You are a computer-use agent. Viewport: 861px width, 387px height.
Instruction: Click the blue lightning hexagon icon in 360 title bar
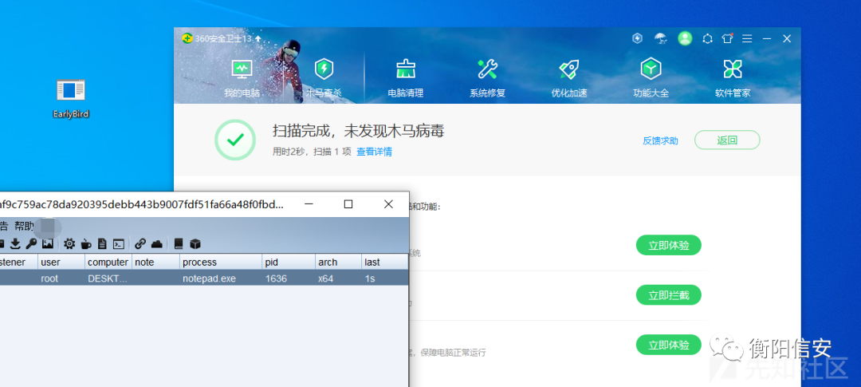638,38
